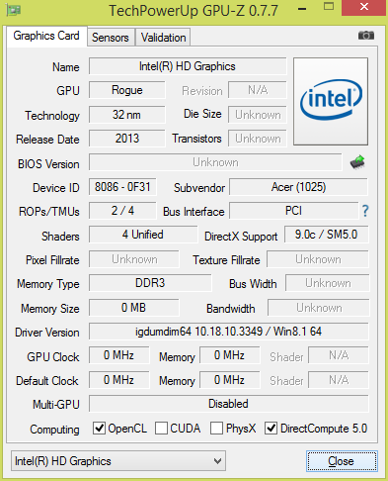Screen dimensions: 388x481
Task: Click the Device ID field 8086 - 0F31
Action: click(x=122, y=187)
